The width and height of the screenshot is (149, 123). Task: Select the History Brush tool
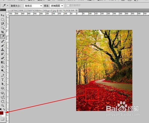coord(3,54)
